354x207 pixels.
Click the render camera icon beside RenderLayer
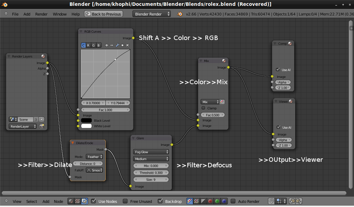point(42,127)
